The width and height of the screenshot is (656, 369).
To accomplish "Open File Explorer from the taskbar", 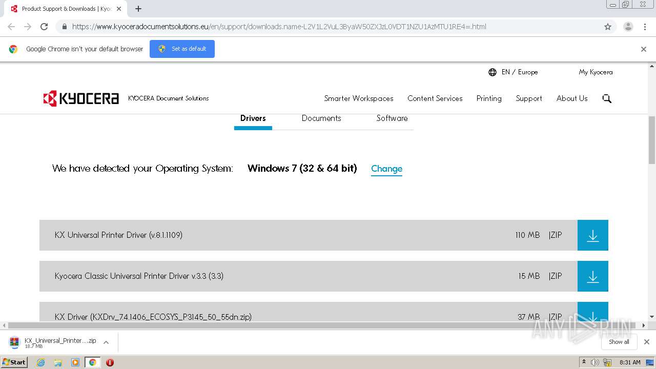I will coord(58,362).
